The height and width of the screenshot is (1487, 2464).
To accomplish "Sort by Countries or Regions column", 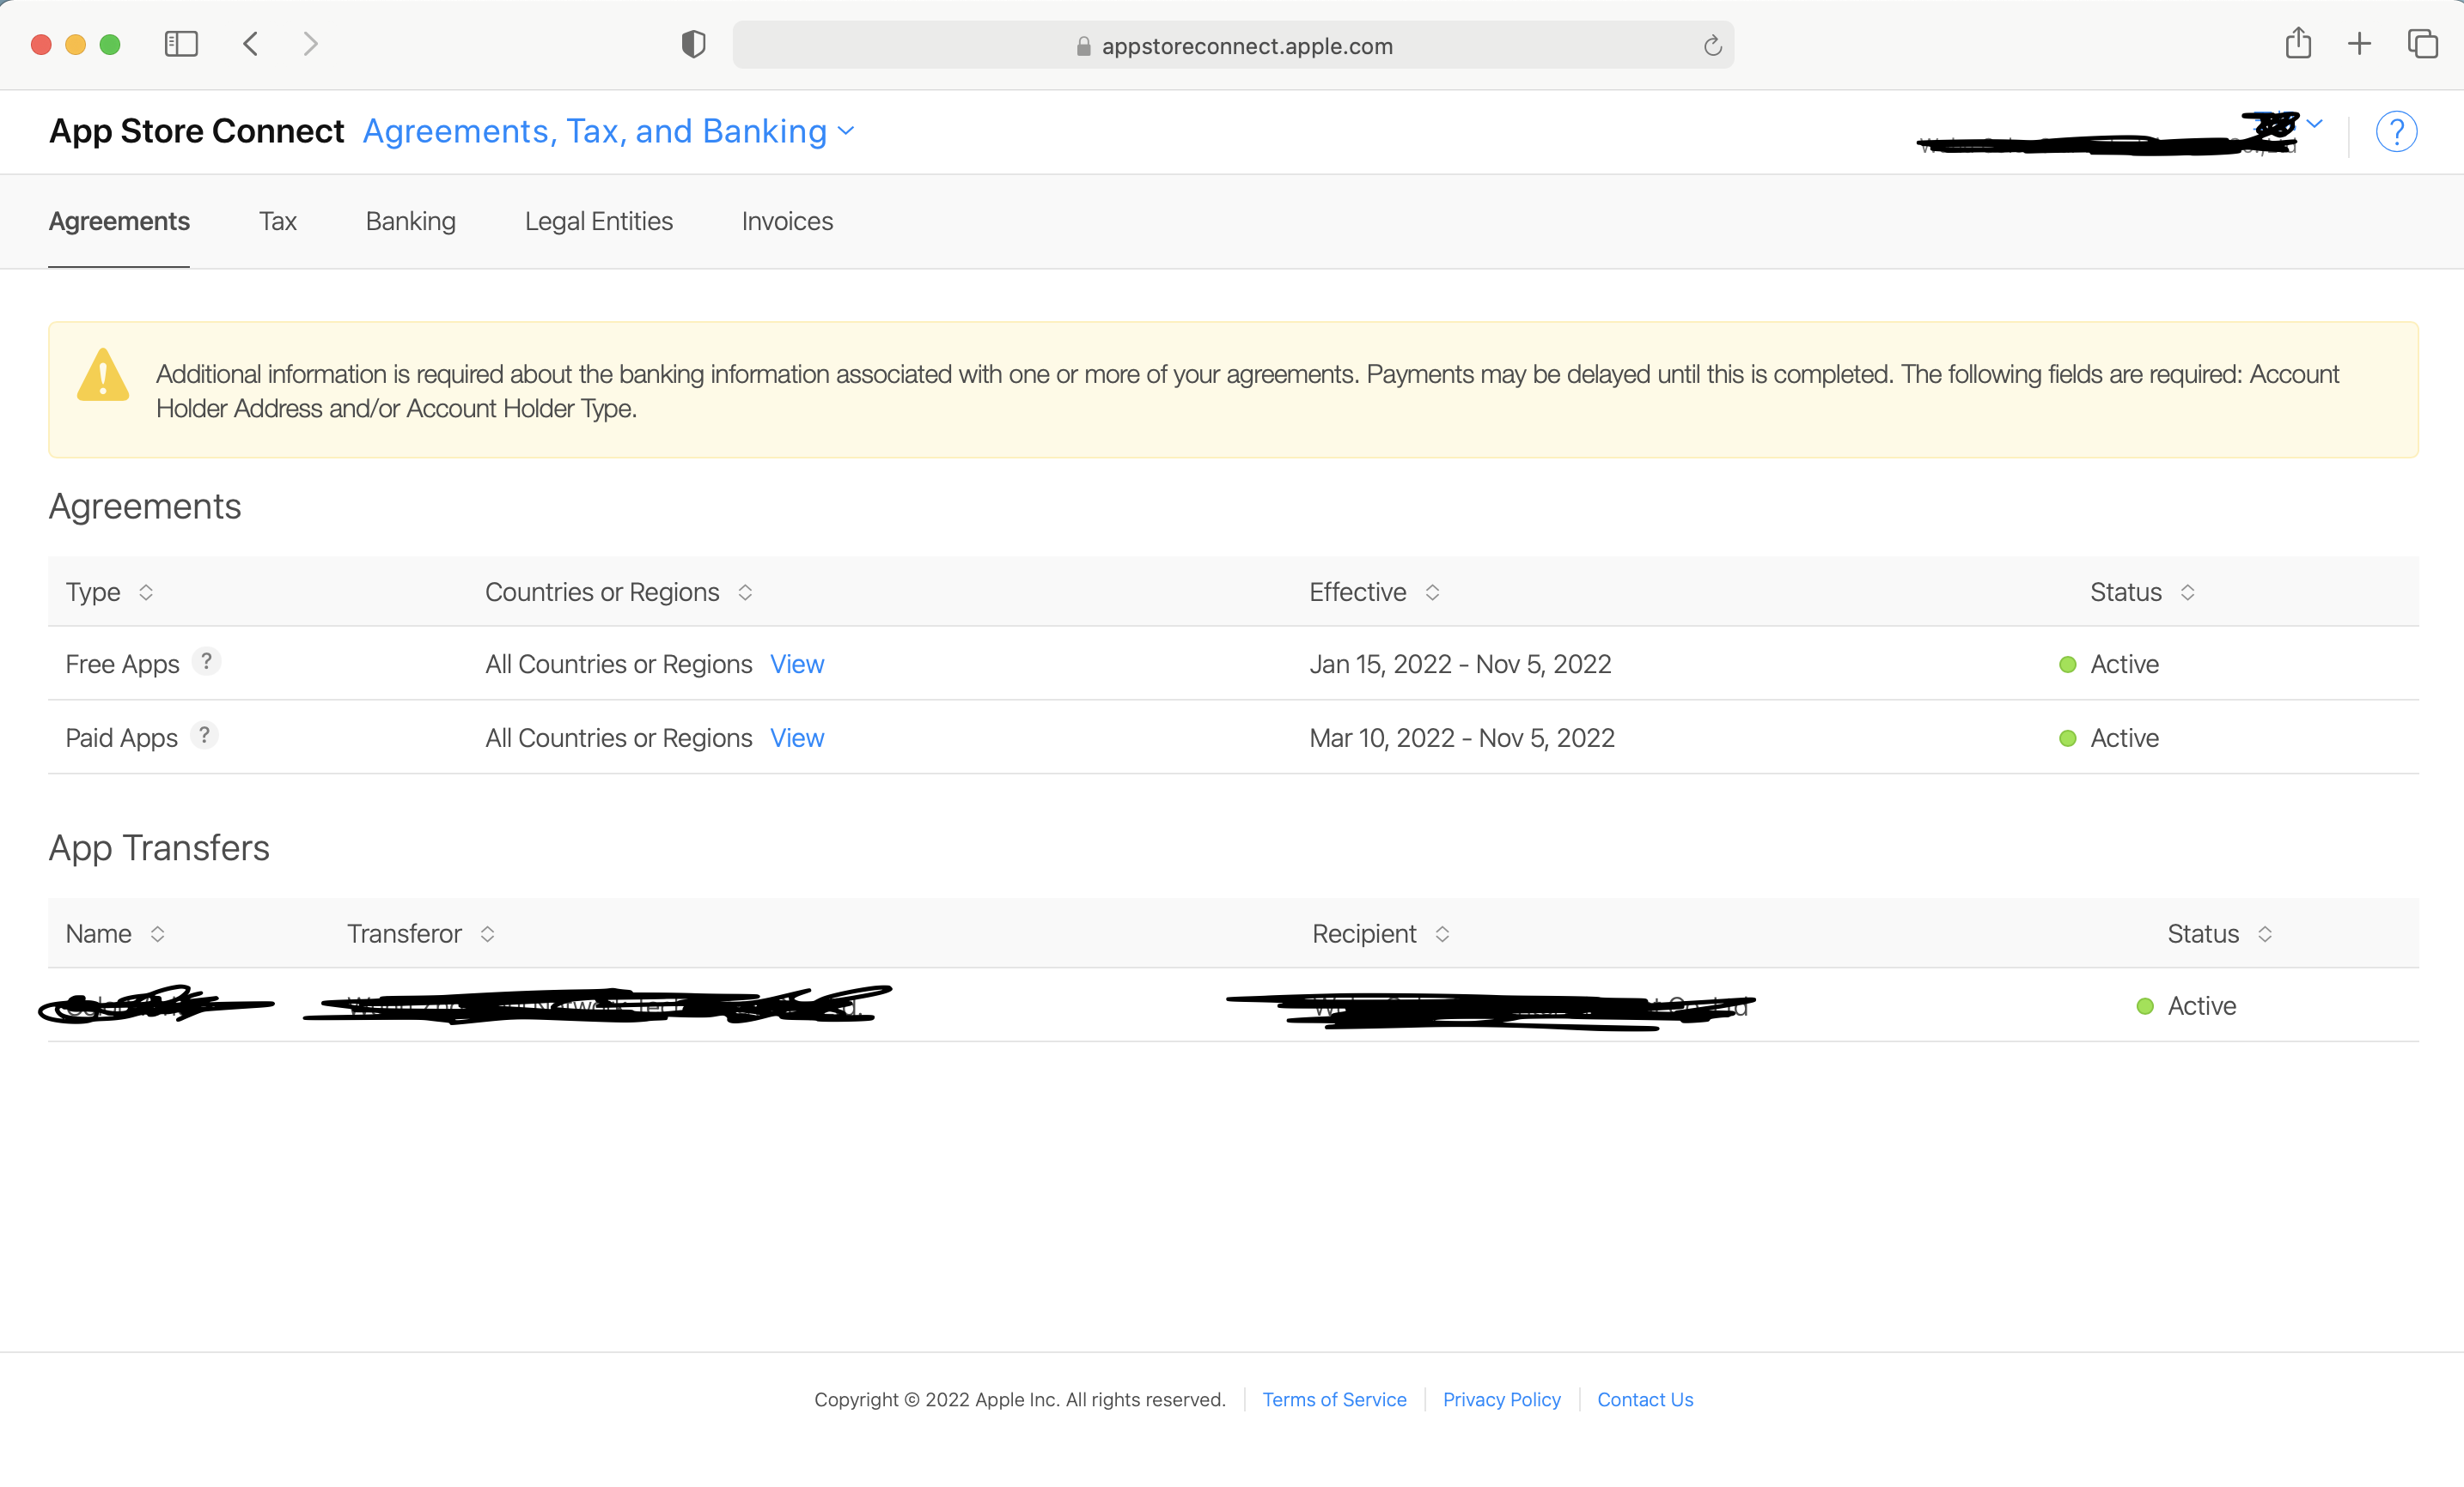I will 618,592.
